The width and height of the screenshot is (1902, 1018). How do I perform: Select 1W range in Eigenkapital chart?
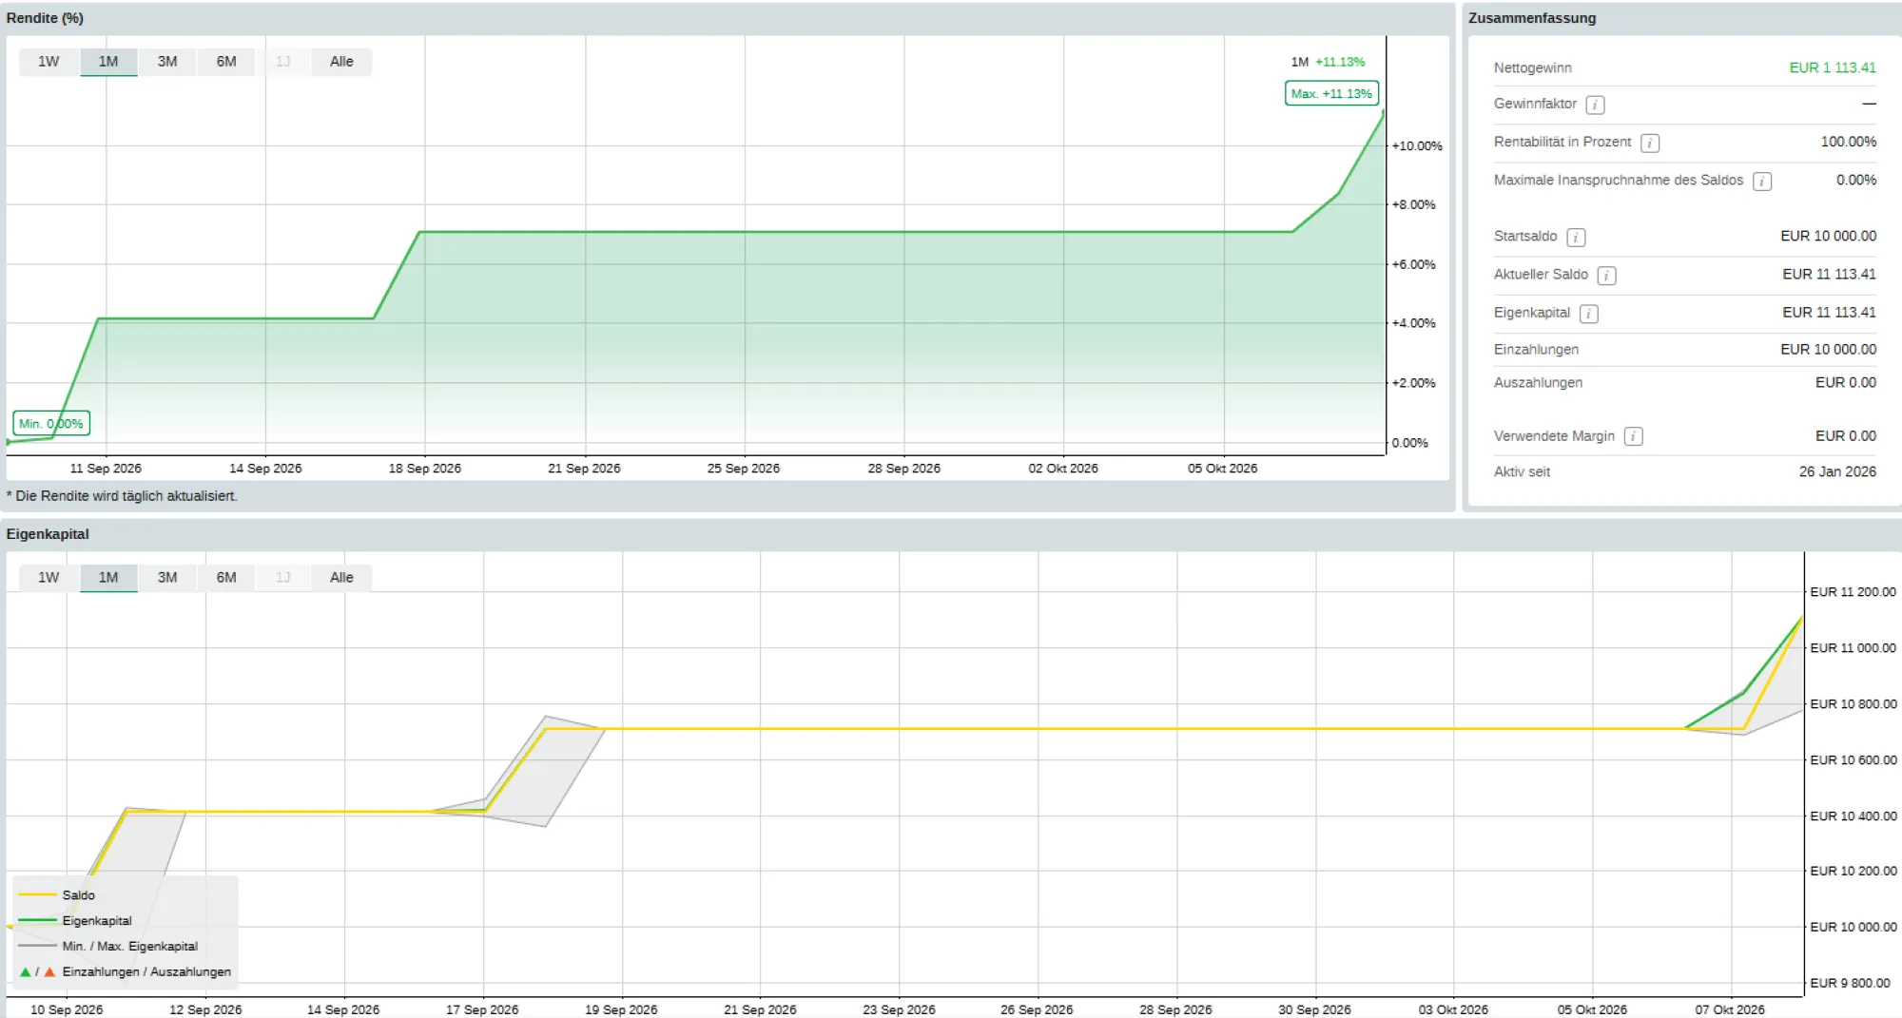pyautogui.click(x=49, y=578)
